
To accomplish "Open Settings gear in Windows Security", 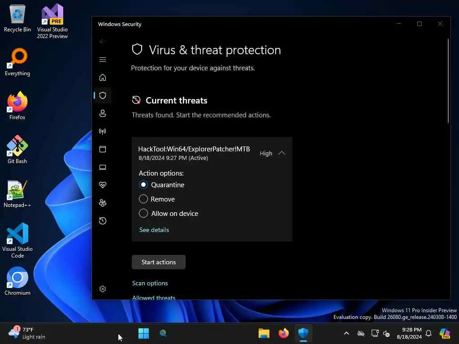I will pyautogui.click(x=103, y=289).
